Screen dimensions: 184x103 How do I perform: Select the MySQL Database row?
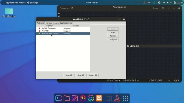[x=63, y=28]
